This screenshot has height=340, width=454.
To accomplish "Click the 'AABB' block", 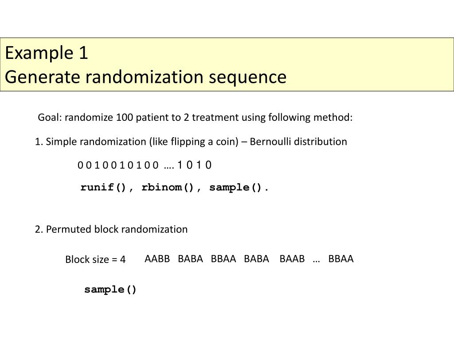I will click(157, 259).
